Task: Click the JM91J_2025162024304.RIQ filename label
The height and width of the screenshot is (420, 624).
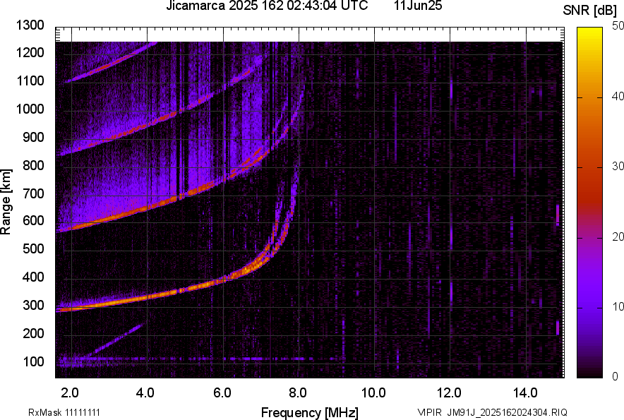Action: pyautogui.click(x=508, y=412)
